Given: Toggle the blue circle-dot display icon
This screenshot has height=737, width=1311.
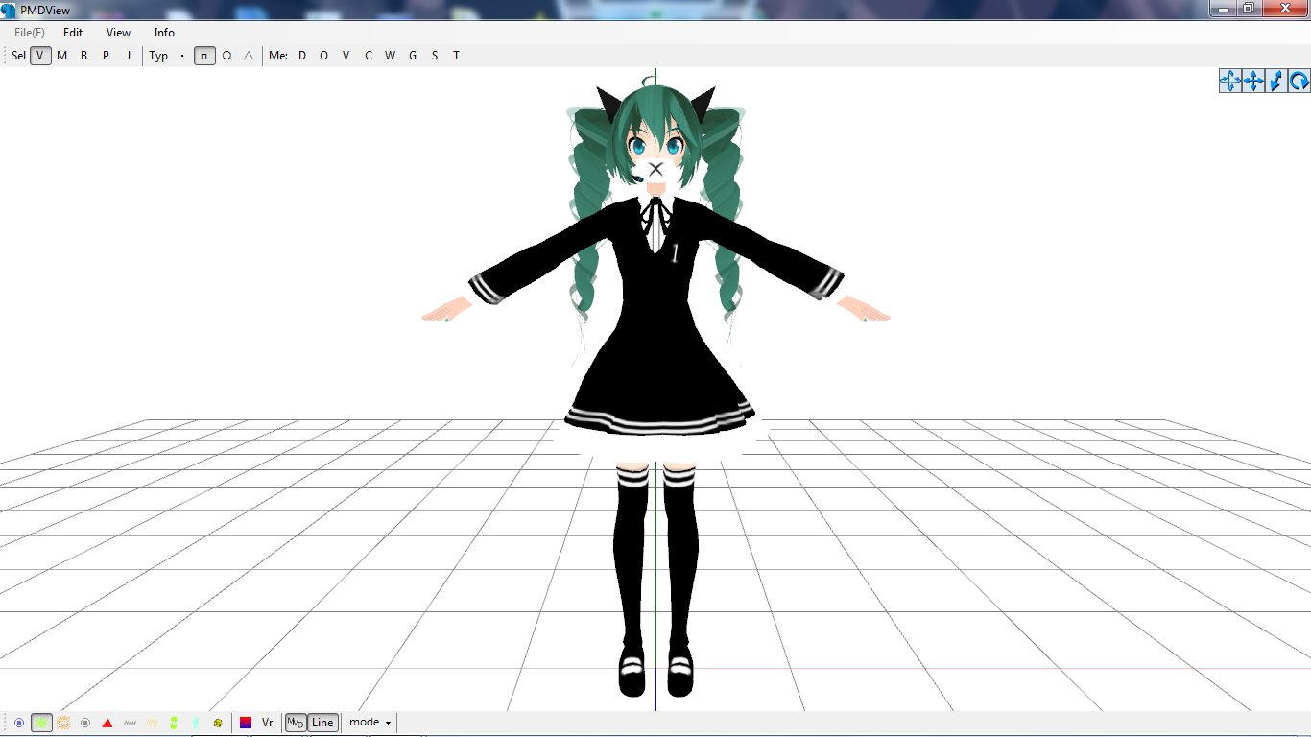Looking at the screenshot, I should 19,723.
